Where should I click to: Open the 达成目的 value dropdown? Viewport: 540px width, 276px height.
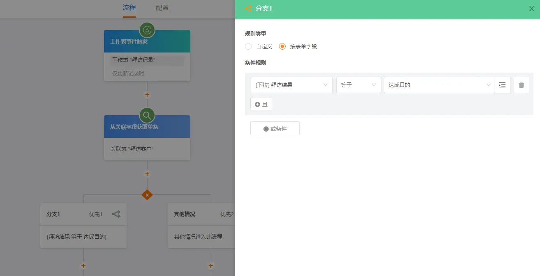(439, 85)
